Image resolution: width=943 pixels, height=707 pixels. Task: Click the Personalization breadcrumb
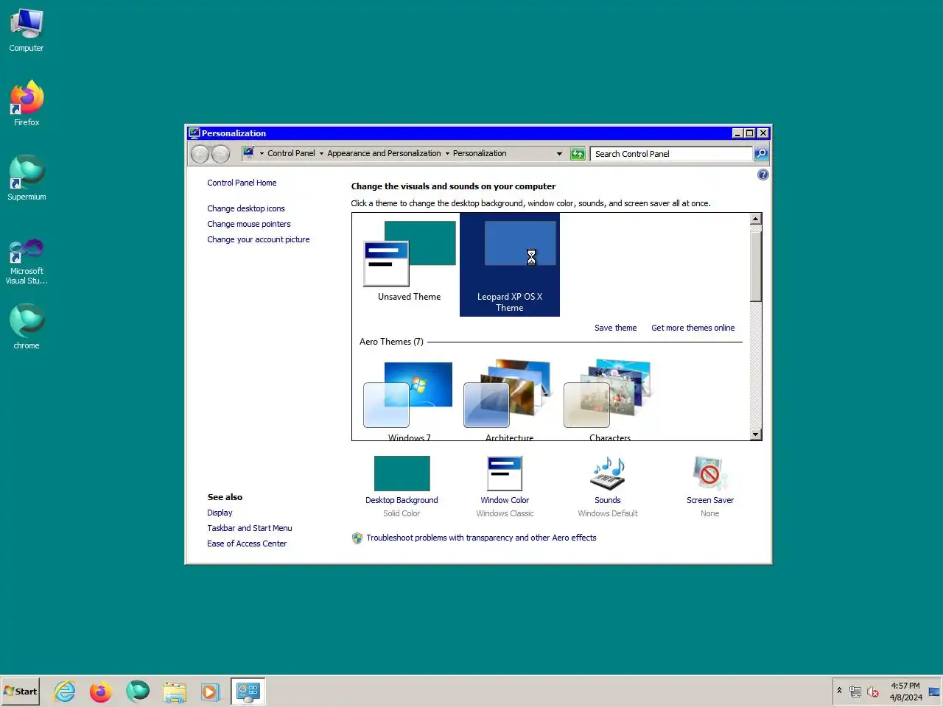tap(480, 153)
